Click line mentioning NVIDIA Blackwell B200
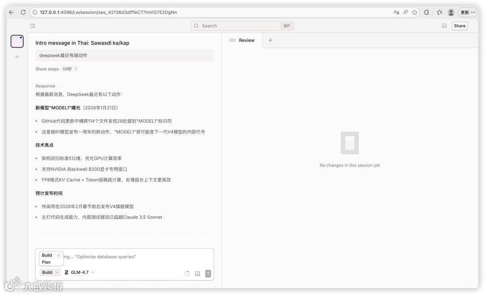This screenshot has width=485, height=295. pos(84,169)
